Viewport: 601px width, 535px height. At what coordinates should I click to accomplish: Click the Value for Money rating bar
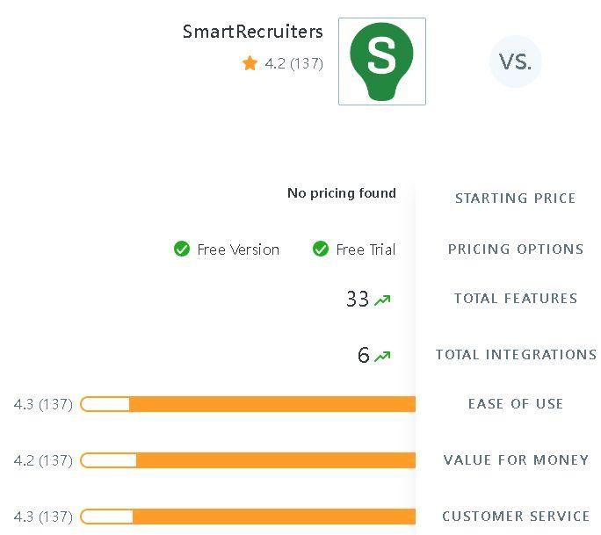coord(248,460)
